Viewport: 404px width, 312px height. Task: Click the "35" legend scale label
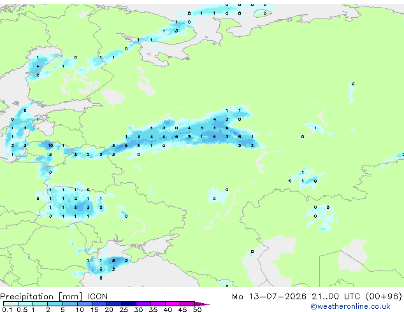tap(153, 309)
